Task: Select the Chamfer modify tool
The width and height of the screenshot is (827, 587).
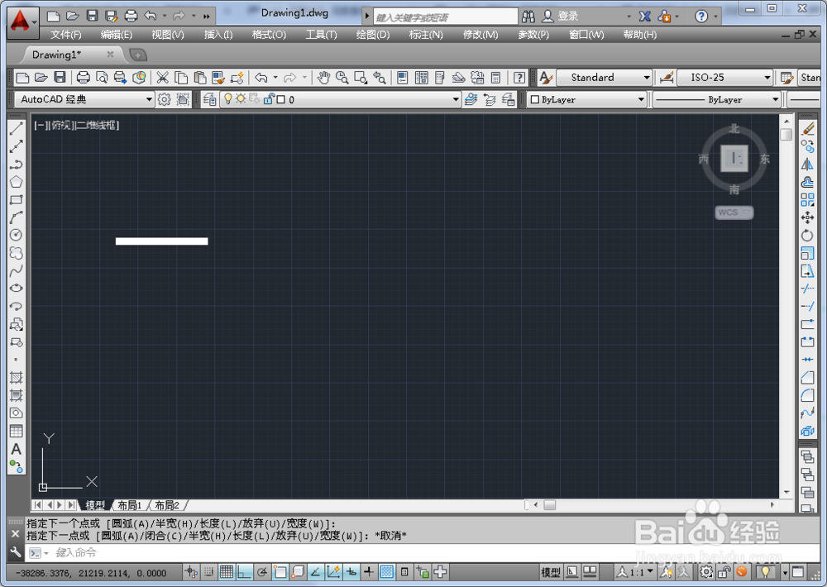Action: click(807, 378)
